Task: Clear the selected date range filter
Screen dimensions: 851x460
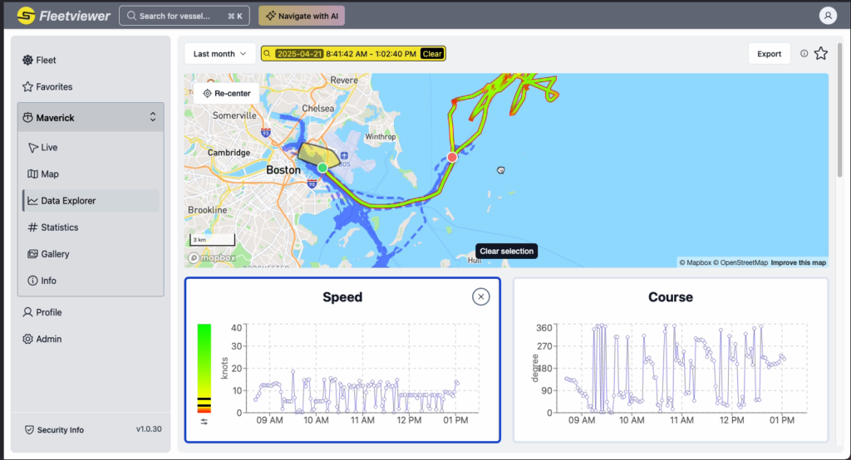Action: (432, 54)
